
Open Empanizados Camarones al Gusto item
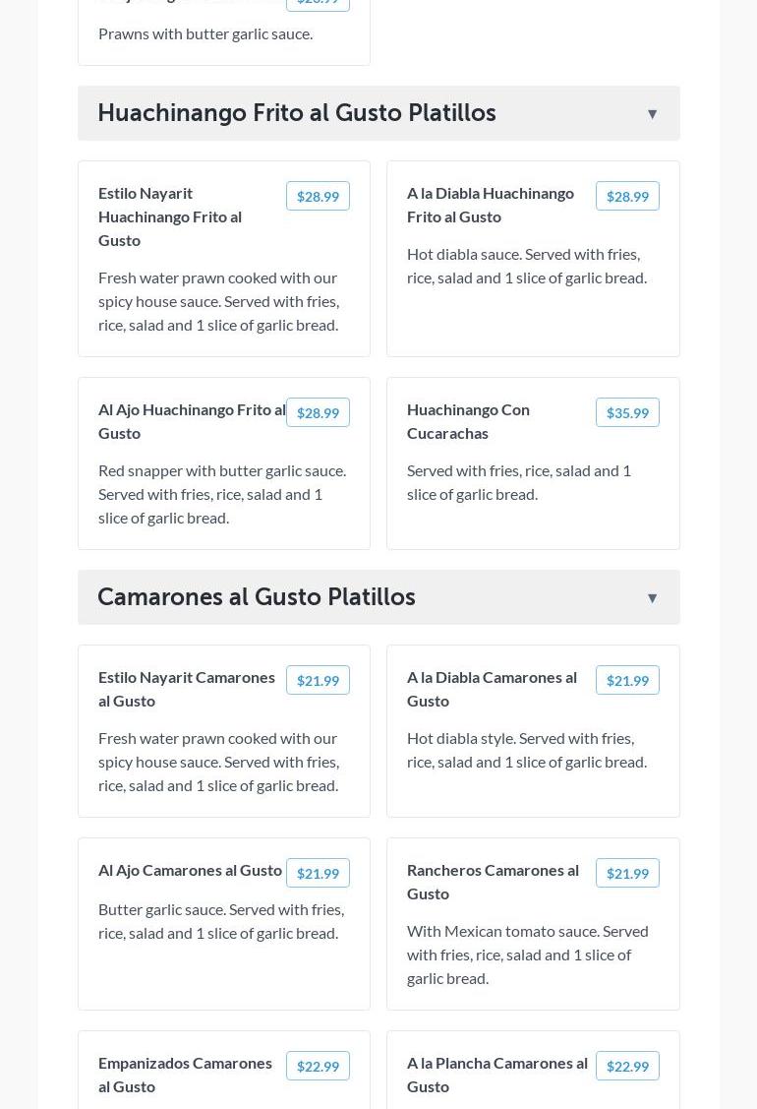185,1075
